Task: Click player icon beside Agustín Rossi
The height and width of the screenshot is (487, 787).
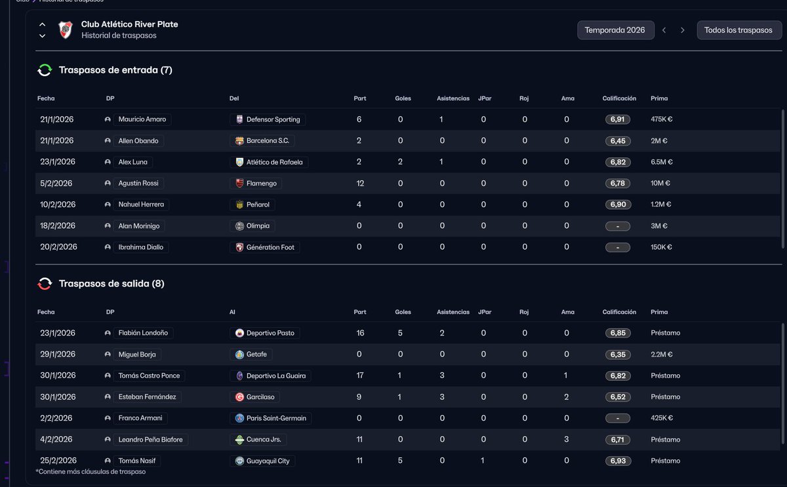Action: [x=108, y=184]
